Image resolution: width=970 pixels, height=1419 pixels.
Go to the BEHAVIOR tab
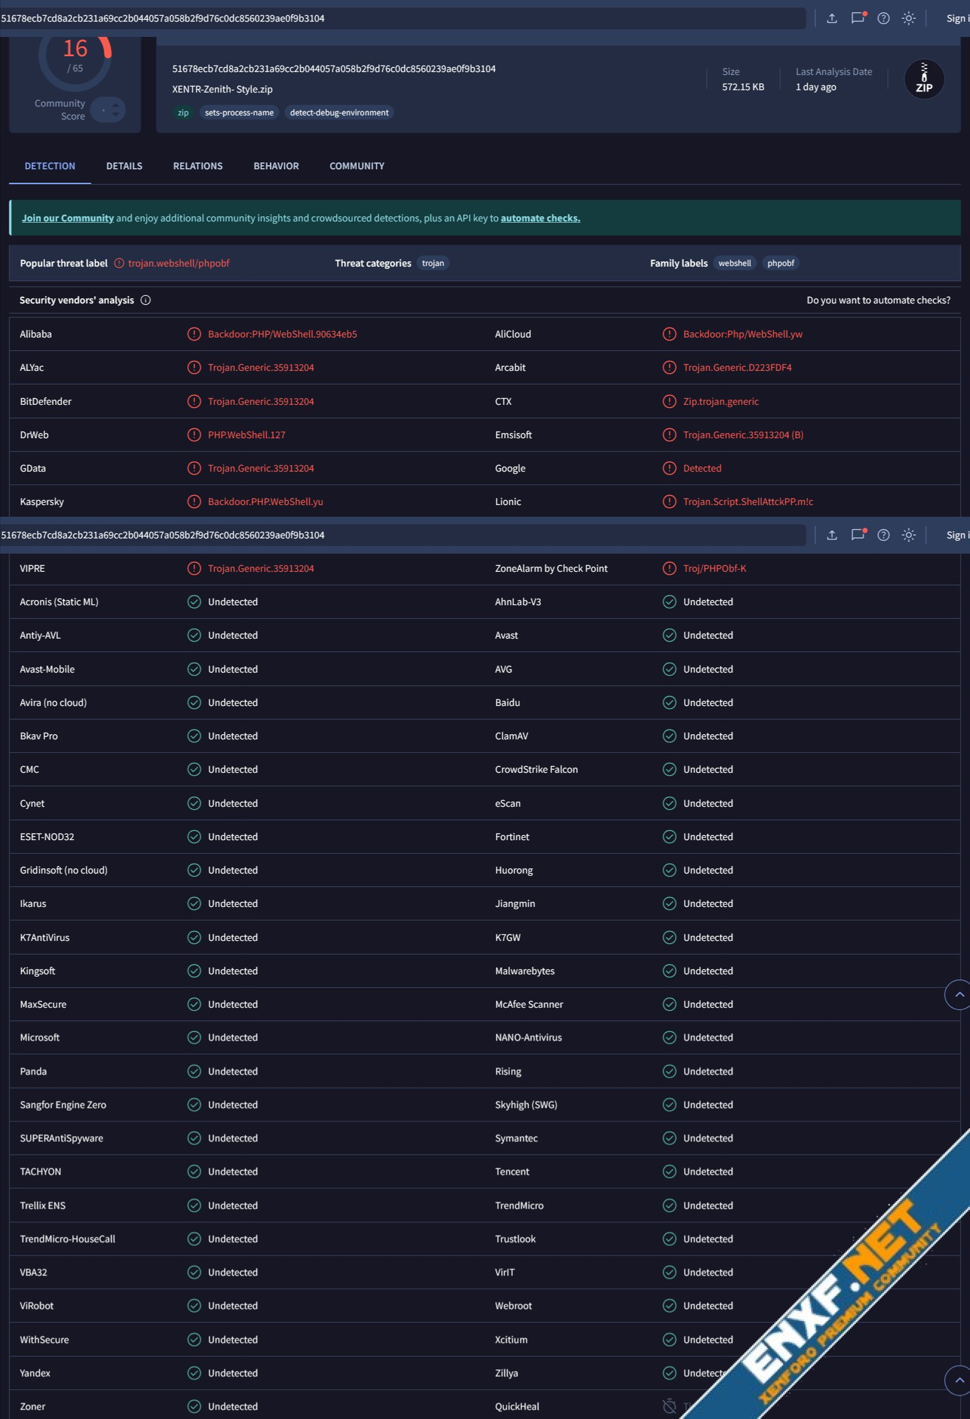(276, 166)
